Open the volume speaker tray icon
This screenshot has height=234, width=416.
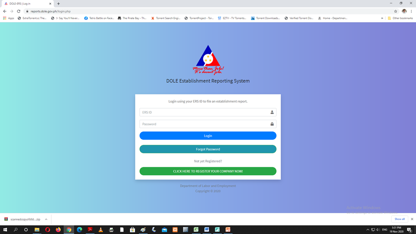[x=378, y=230]
